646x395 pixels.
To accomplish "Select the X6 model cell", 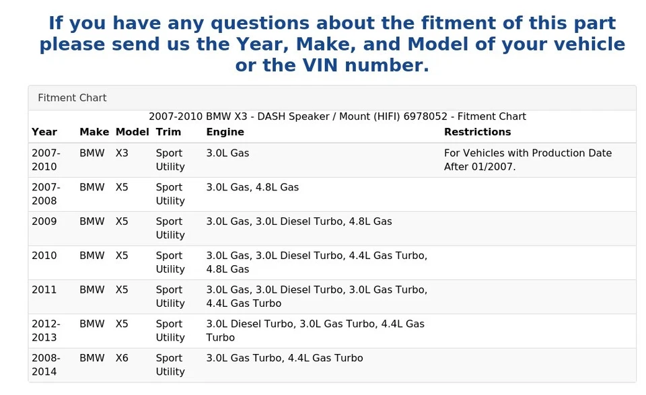I will coord(122,359).
